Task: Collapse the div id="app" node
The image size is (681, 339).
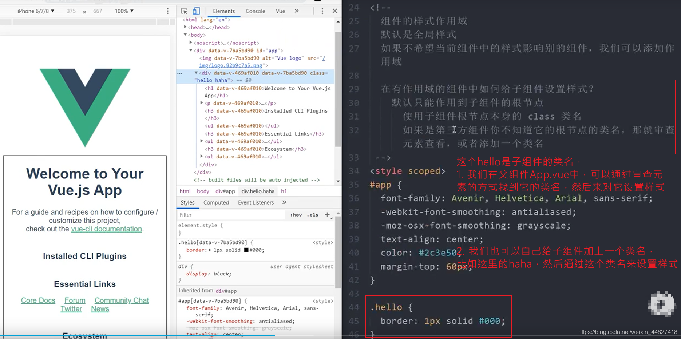Action: [x=191, y=51]
